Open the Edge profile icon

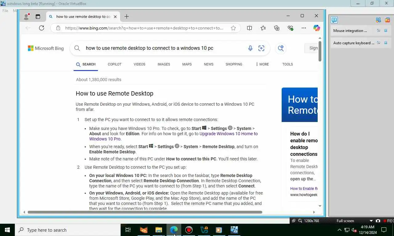26,16
